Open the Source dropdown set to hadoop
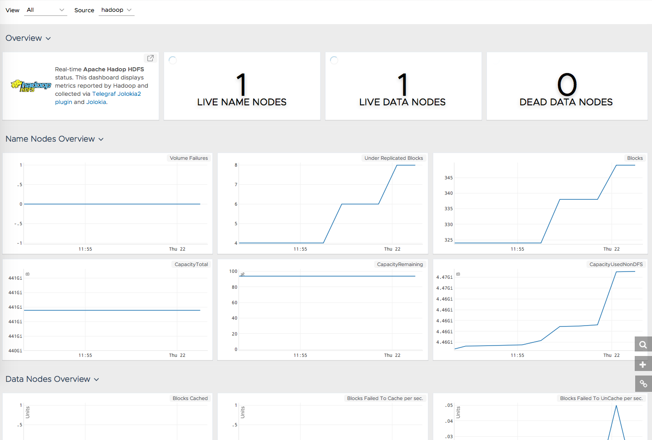 tap(116, 10)
